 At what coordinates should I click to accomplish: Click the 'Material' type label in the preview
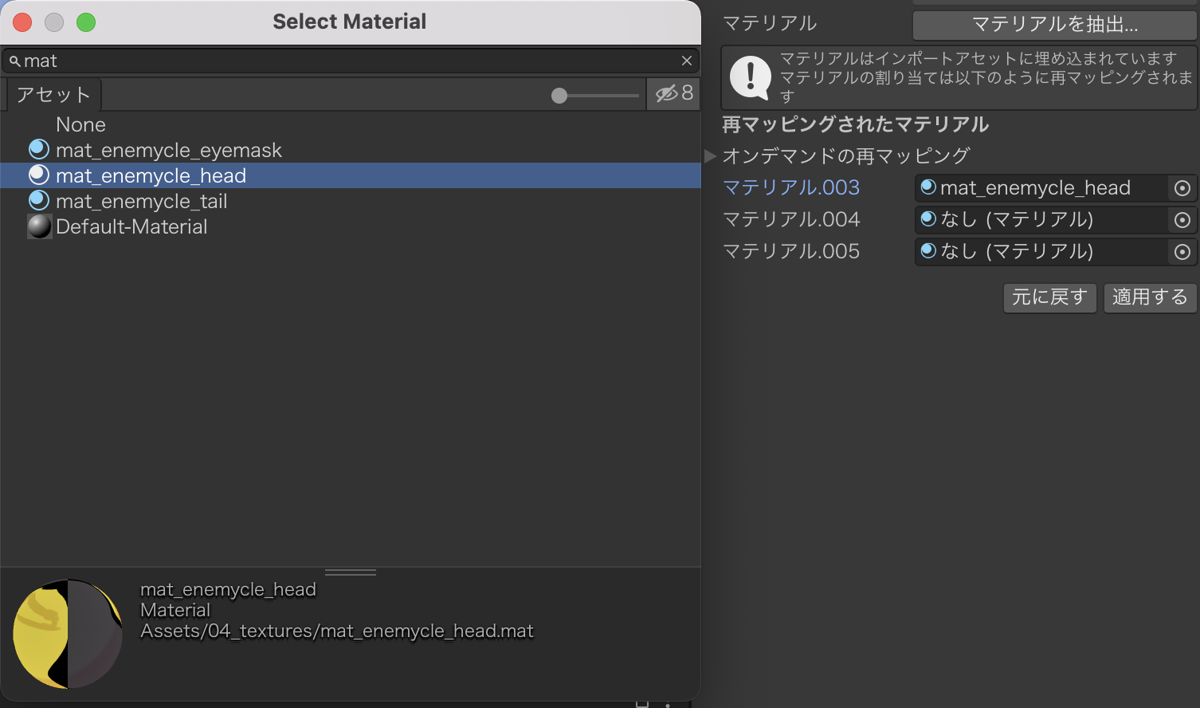coord(175,610)
